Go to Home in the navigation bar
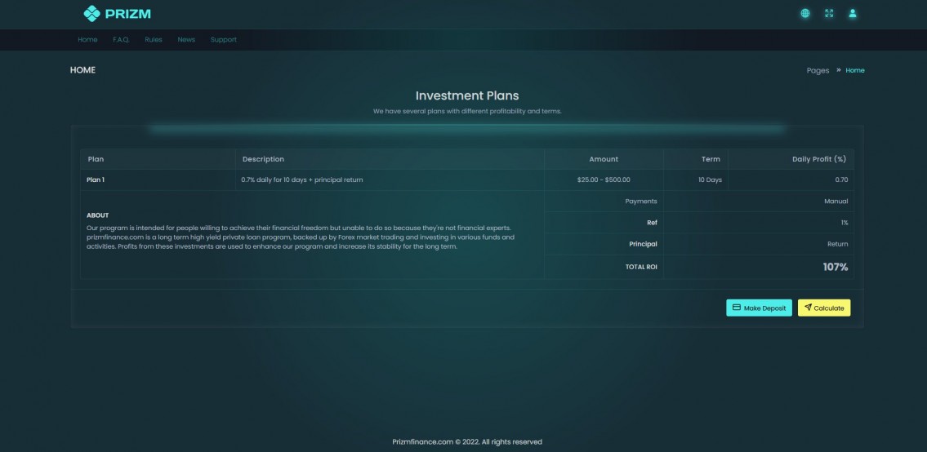This screenshot has height=452, width=927. 87,40
